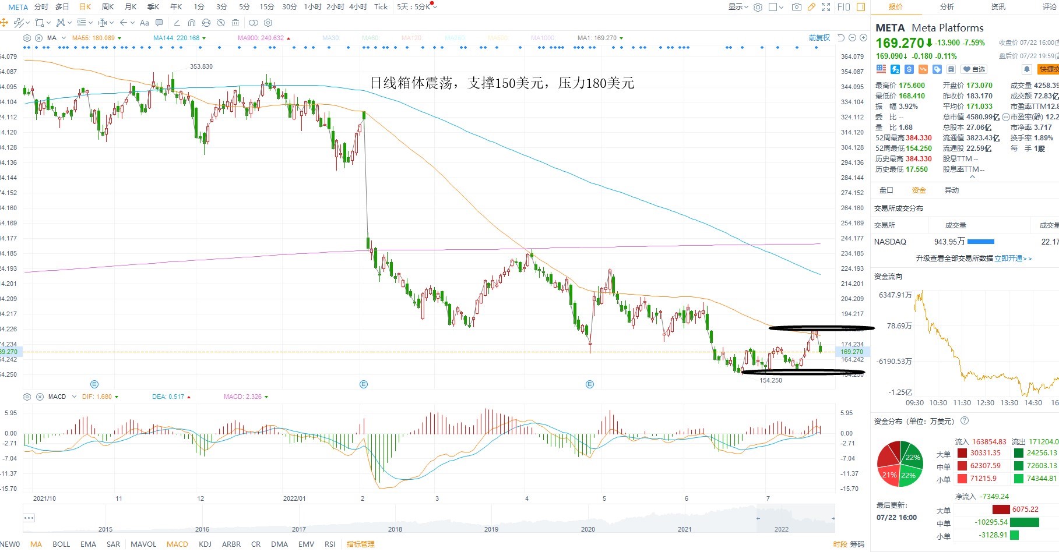
Task: Click the timeline range ellipsis button
Action: click(x=29, y=518)
